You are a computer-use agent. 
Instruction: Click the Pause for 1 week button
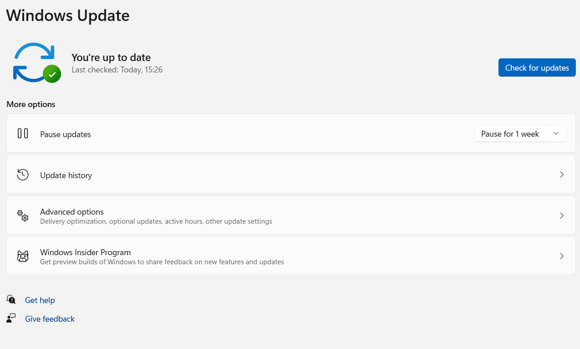tap(510, 133)
